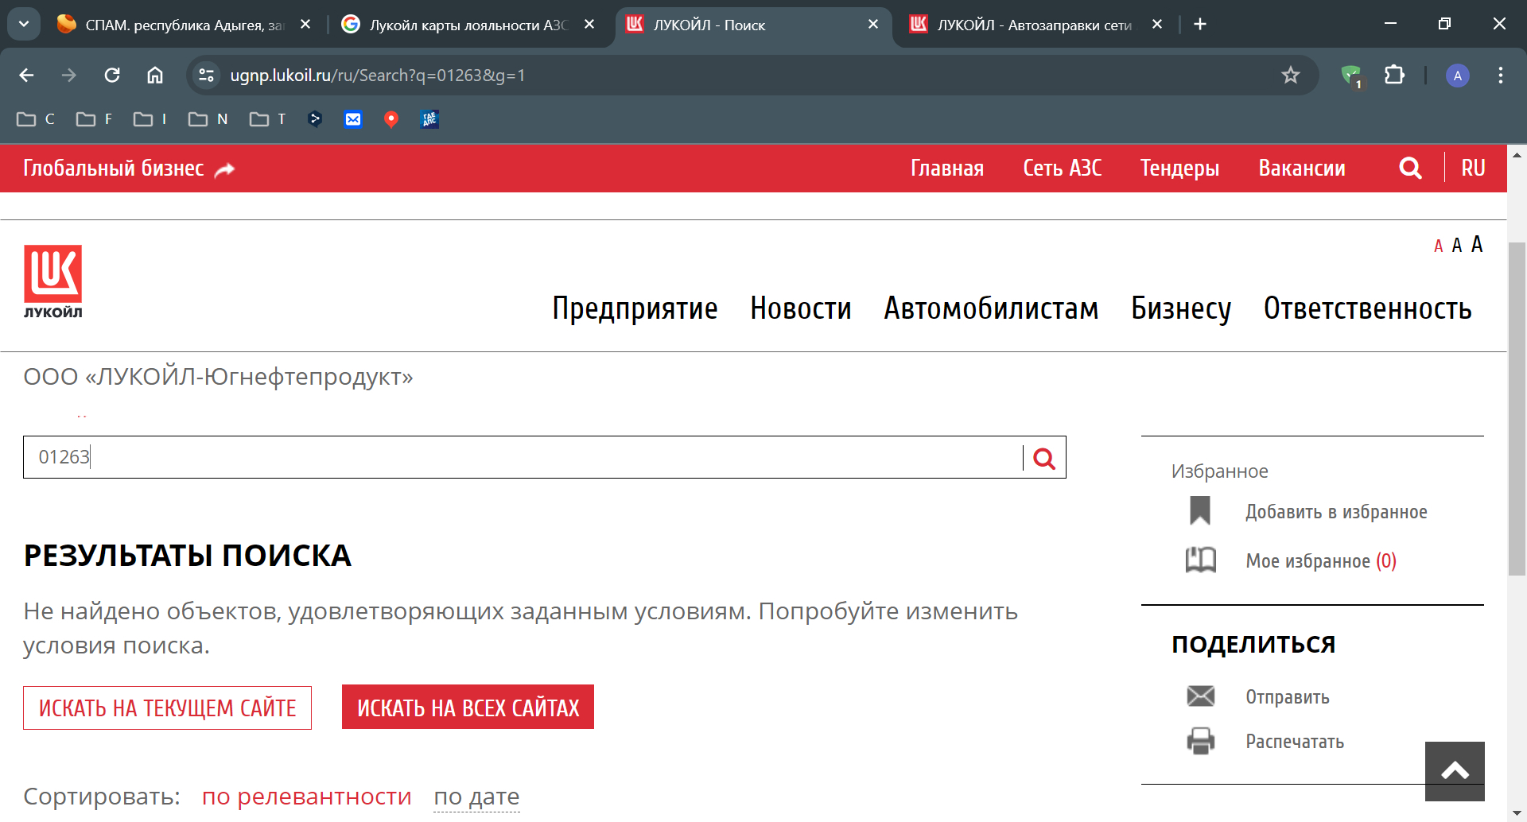Viewport: 1527px width, 822px height.
Task: Click the Global business arrow icon
Action: [x=225, y=169]
